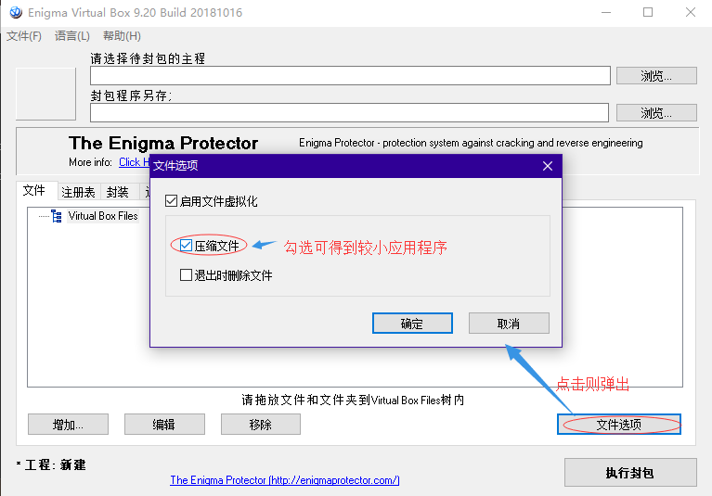Screen dimensions: 712x496
Task: Click the 封包程序另存 output path field
Action: click(x=349, y=113)
